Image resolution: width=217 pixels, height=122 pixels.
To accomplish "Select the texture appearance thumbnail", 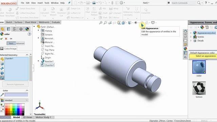I will coord(199,88).
